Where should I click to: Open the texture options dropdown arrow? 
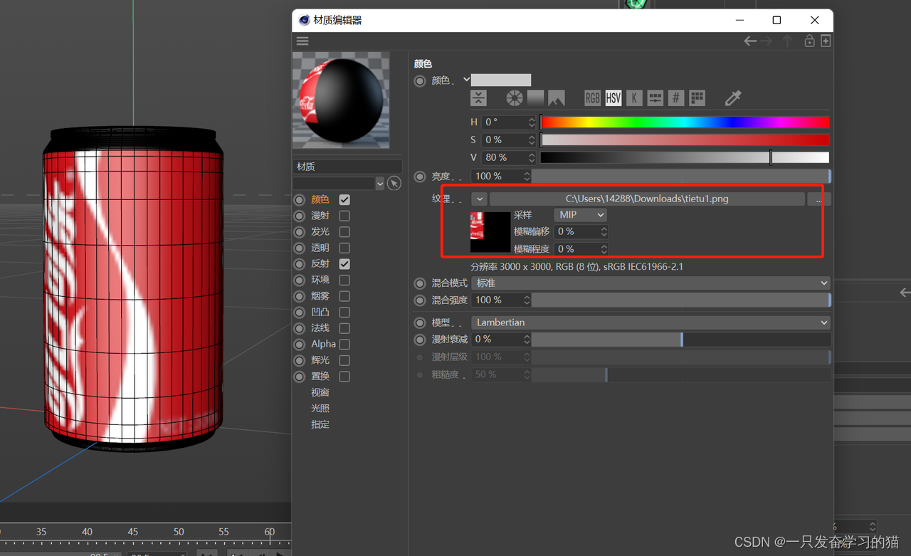point(479,199)
